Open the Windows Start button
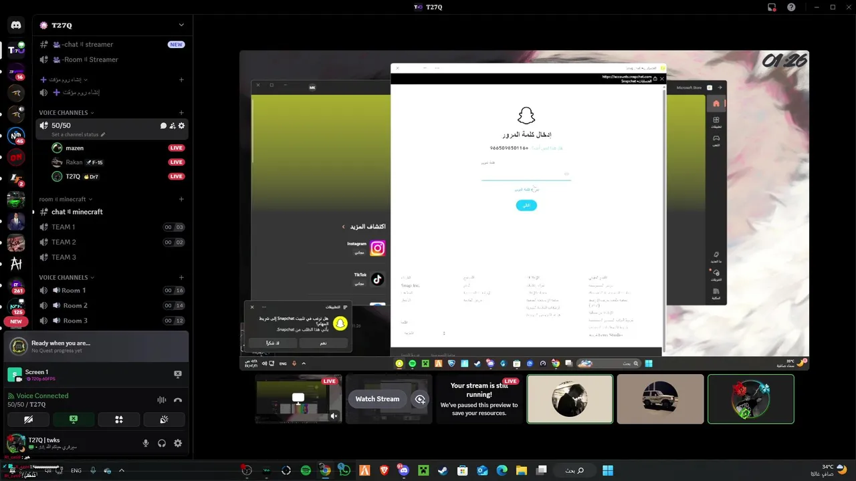This screenshot has height=481, width=856. coord(608,470)
